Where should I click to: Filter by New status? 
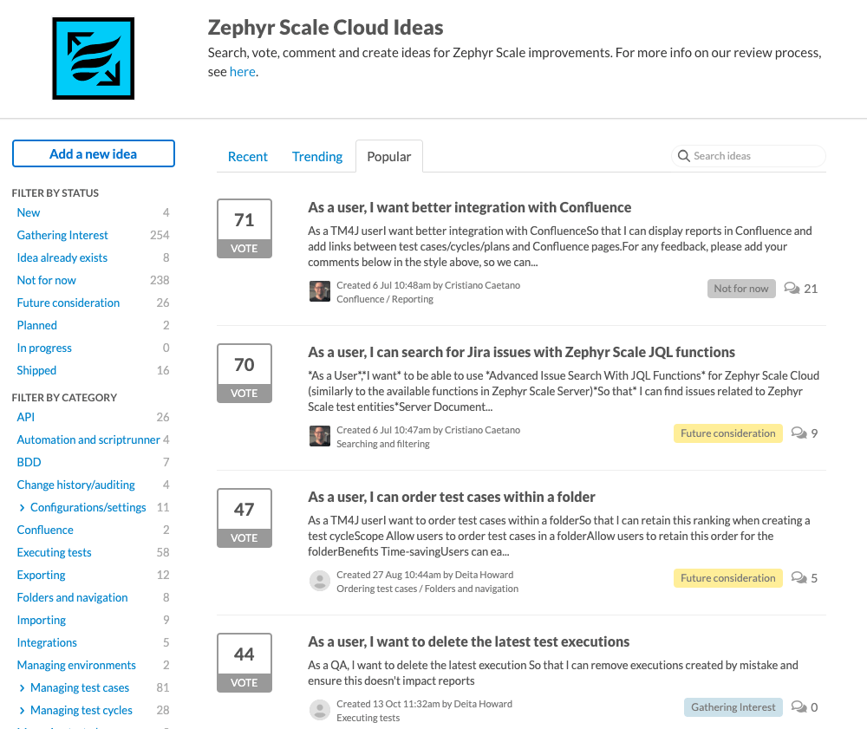coord(29,212)
